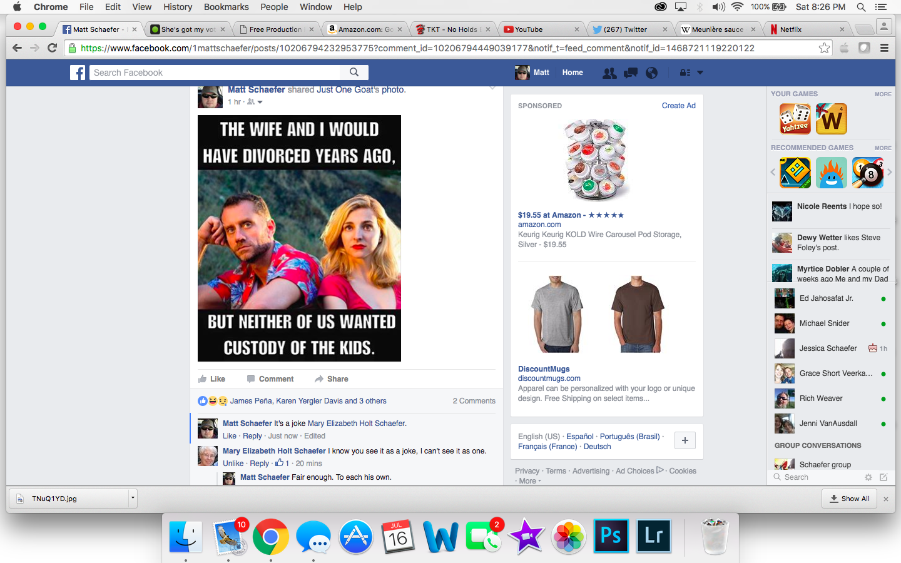Click the address bar URL
This screenshot has height=563, width=901.
(417, 48)
